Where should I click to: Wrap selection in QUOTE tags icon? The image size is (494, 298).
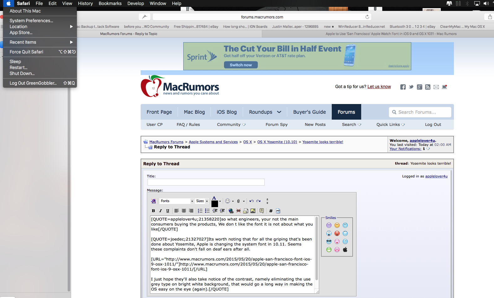(262, 211)
